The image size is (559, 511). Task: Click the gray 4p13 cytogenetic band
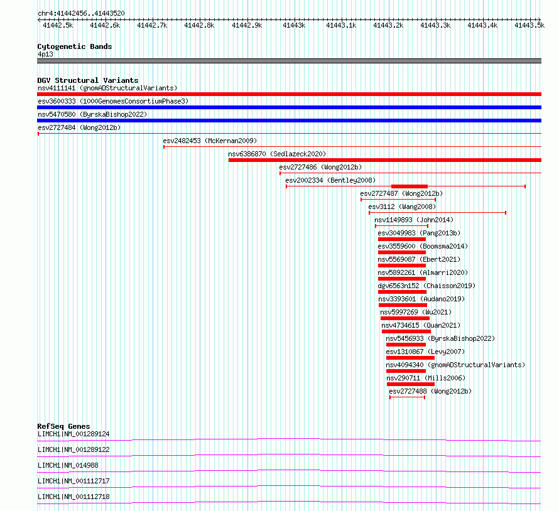[289, 61]
